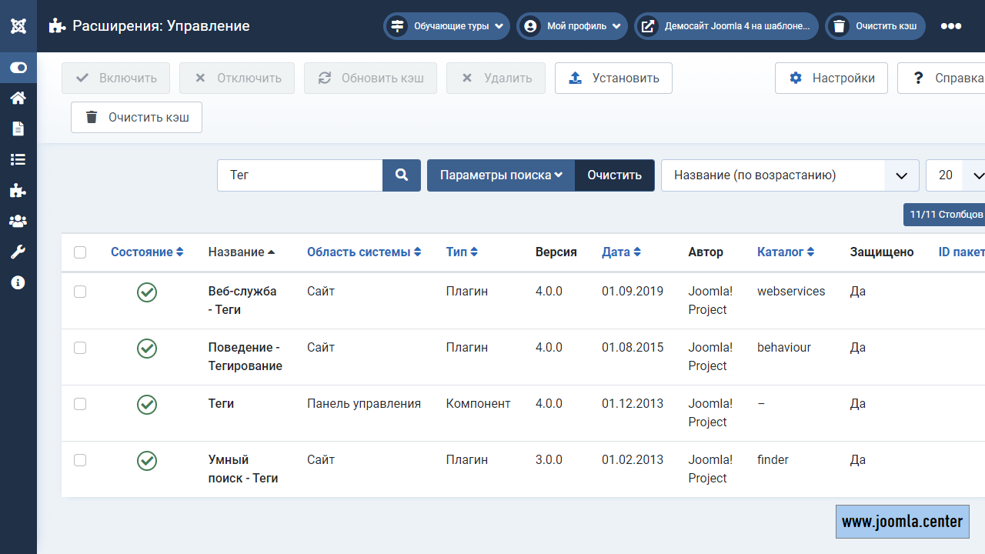Open the Menus list sidebar icon
This screenshot has width=985, height=554.
click(18, 159)
